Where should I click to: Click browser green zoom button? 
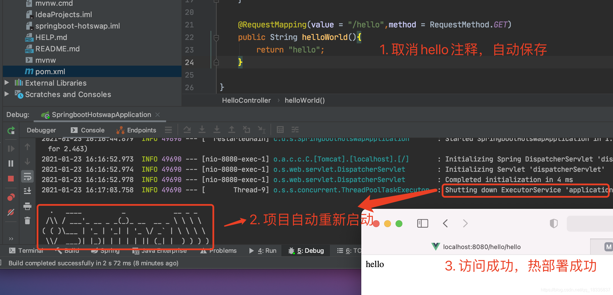click(399, 224)
